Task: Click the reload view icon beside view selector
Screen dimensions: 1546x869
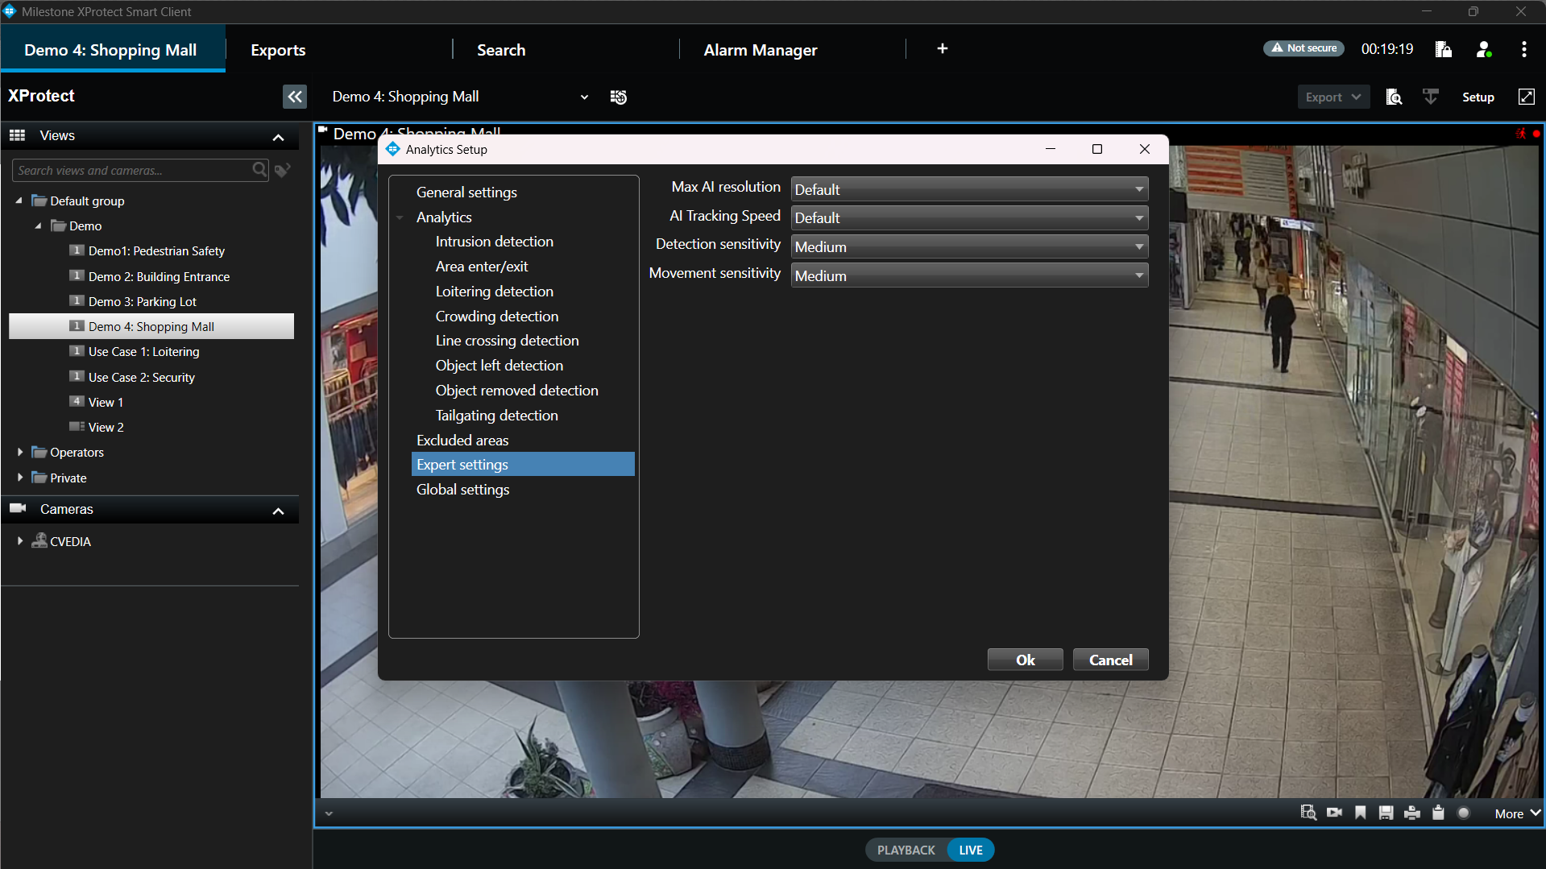Action: pyautogui.click(x=619, y=97)
